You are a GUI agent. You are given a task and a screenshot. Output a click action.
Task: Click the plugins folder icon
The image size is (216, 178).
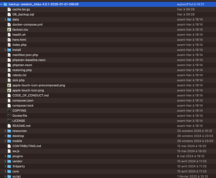coord(9,156)
